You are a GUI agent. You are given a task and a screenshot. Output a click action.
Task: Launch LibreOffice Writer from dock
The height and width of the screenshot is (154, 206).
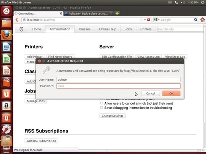[x=6, y=47]
